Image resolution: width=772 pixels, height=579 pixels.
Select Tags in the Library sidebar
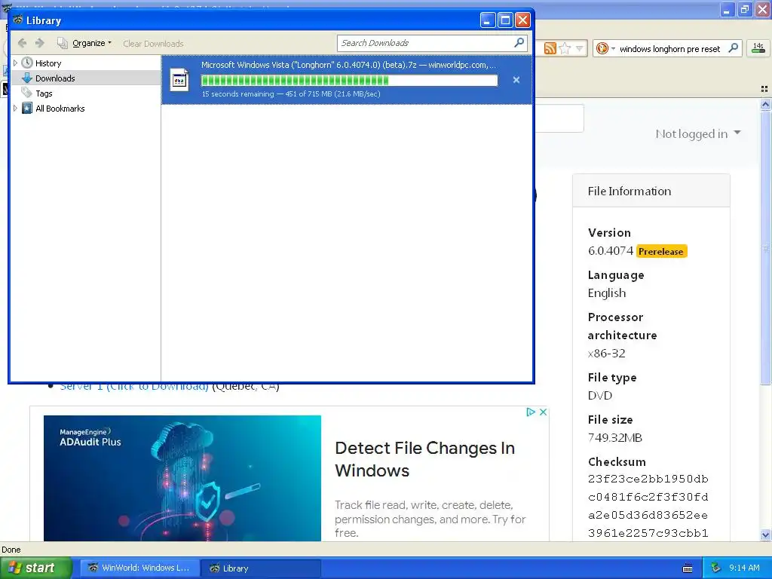(44, 93)
